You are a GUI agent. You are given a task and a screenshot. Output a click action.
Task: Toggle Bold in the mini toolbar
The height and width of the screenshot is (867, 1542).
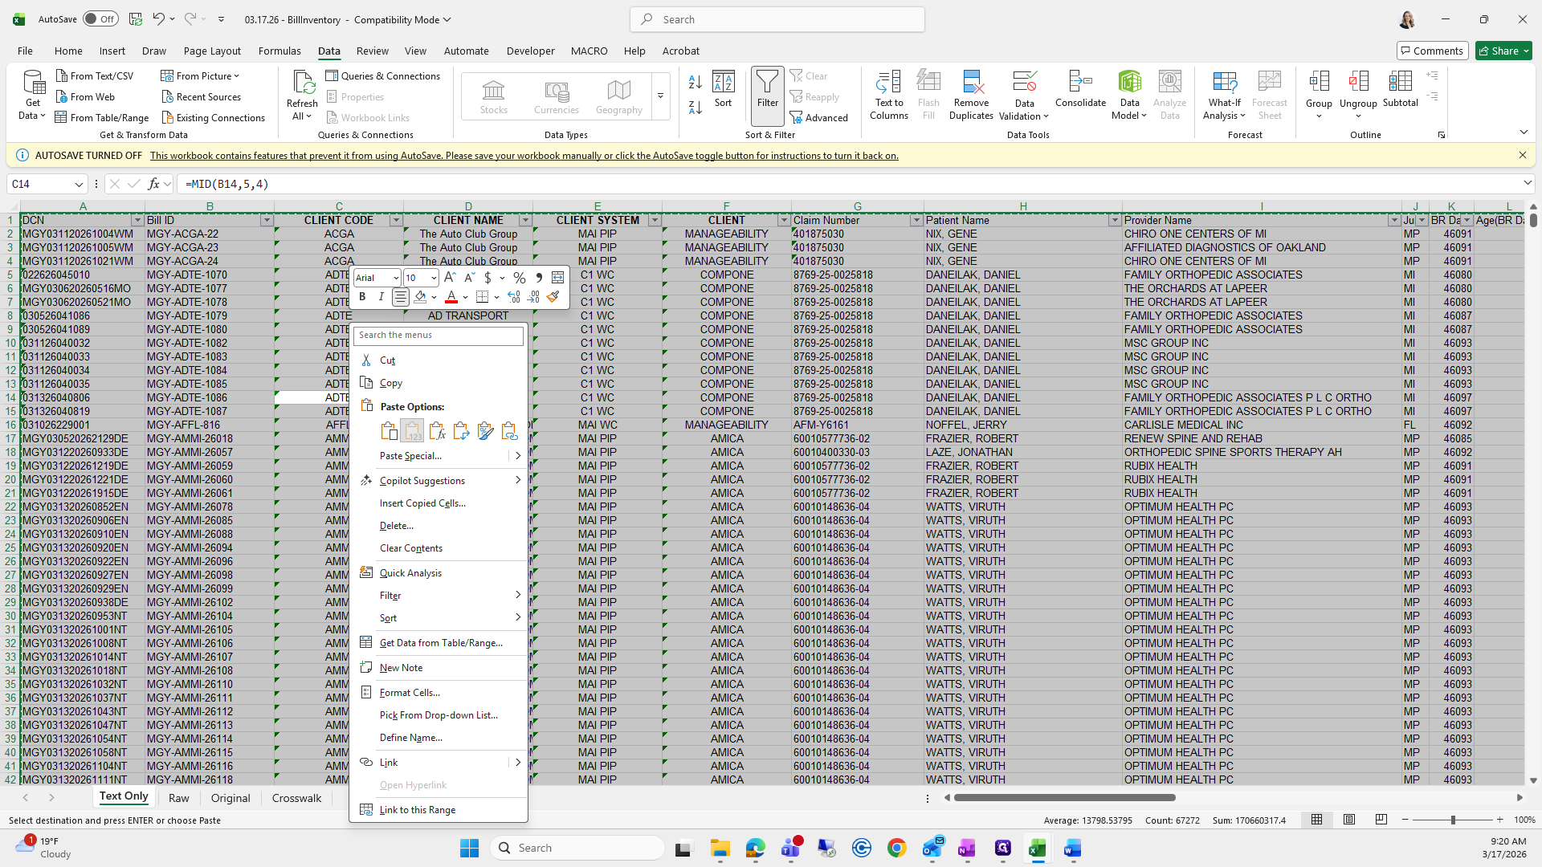pos(362,297)
